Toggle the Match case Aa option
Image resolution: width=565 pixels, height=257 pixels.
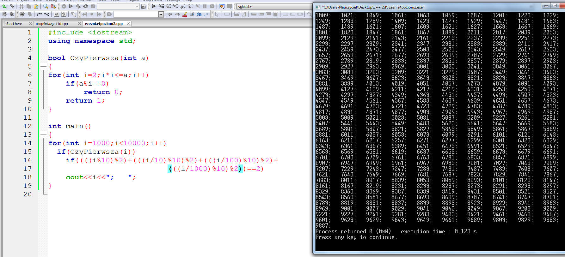(x=199, y=14)
